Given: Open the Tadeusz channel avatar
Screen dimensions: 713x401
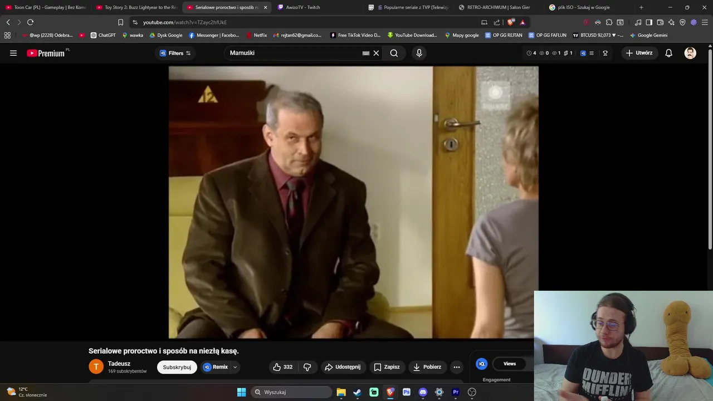Looking at the screenshot, I should coord(96,366).
